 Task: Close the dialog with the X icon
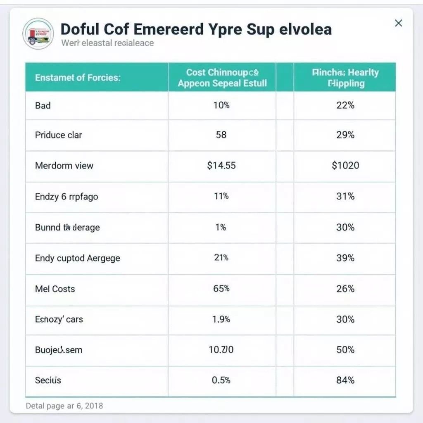399,23
